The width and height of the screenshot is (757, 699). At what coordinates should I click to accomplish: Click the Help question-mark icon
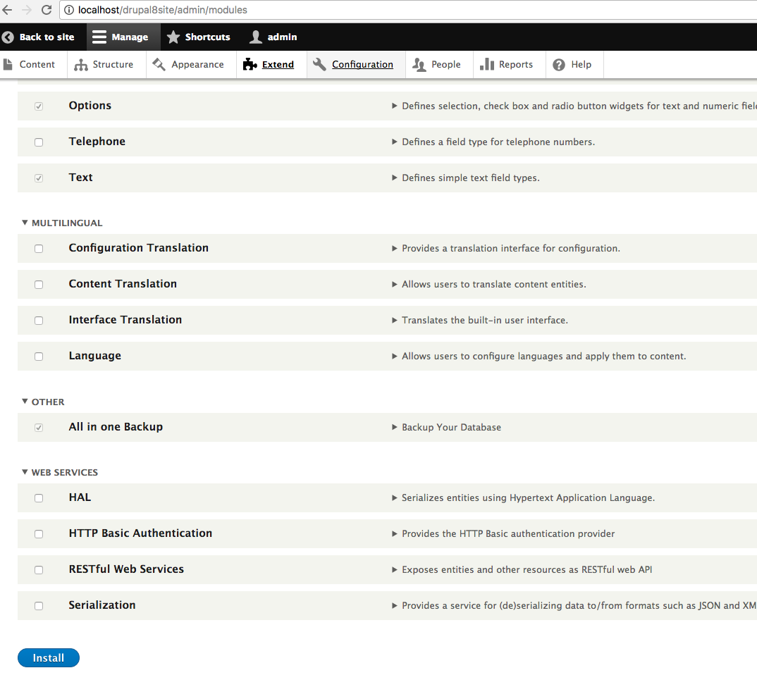[559, 64]
